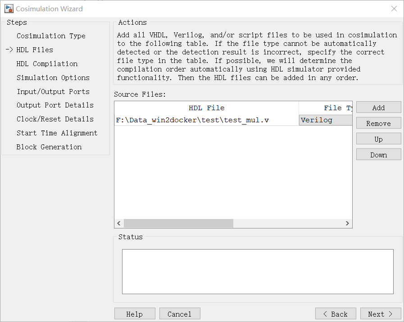
Task: Open the Verilog file type dropdown
Action: [326, 120]
